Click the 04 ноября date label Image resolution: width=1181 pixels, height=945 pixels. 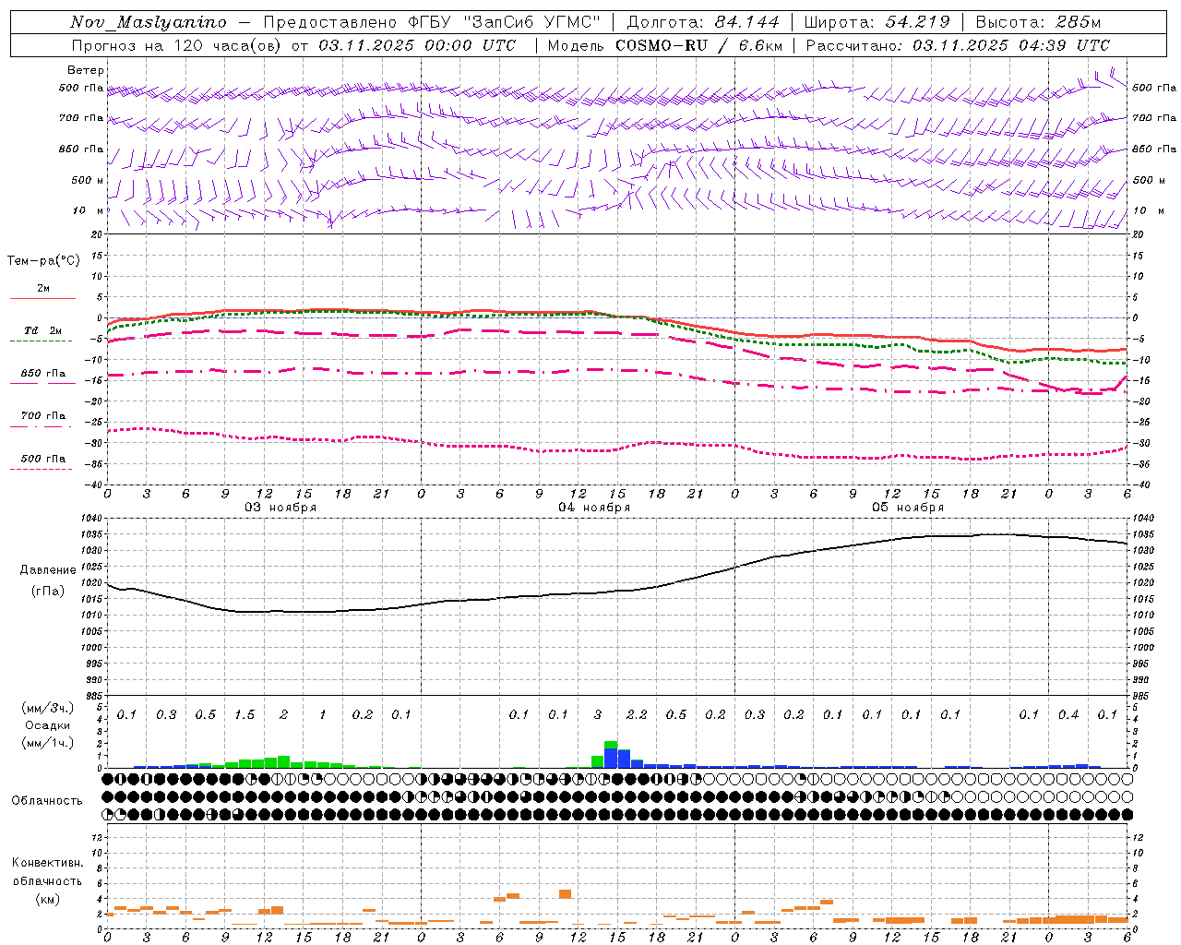click(x=594, y=507)
